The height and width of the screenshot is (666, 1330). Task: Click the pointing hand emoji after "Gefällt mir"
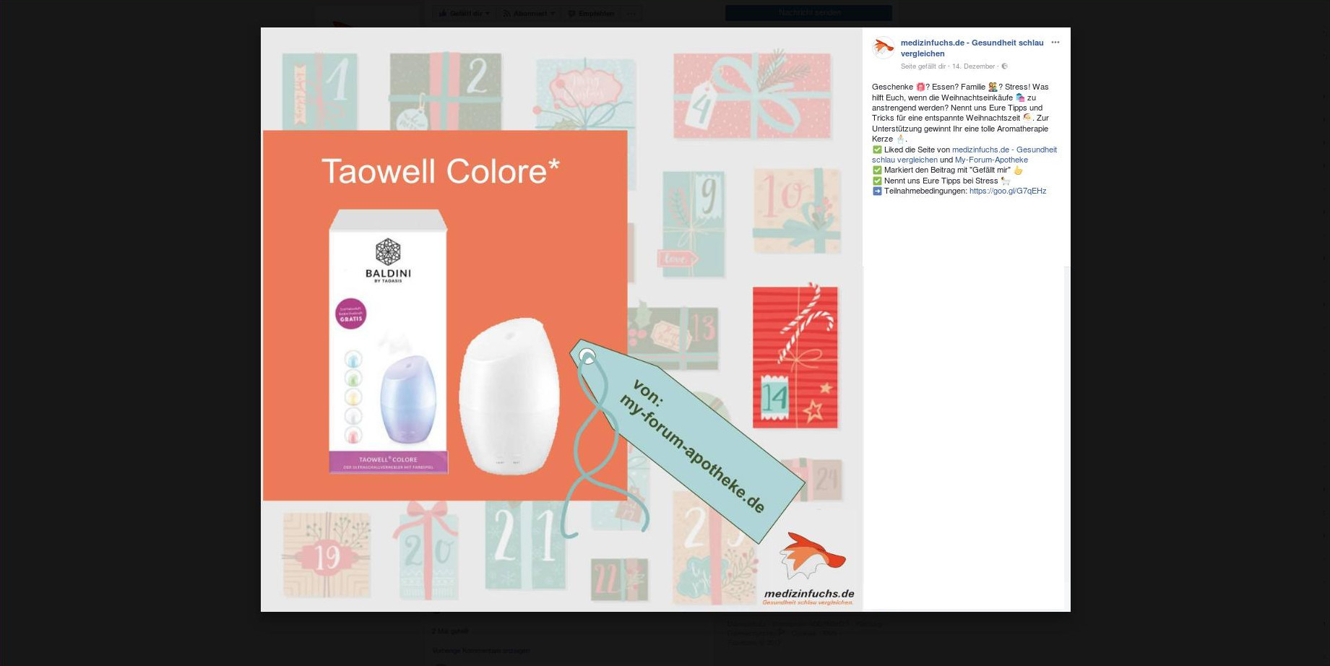(x=1018, y=170)
